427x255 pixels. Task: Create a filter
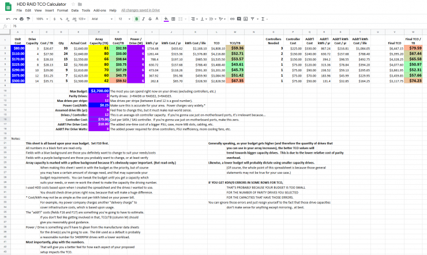252,19
